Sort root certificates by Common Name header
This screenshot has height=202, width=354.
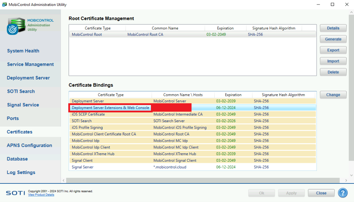pyautogui.click(x=165, y=28)
